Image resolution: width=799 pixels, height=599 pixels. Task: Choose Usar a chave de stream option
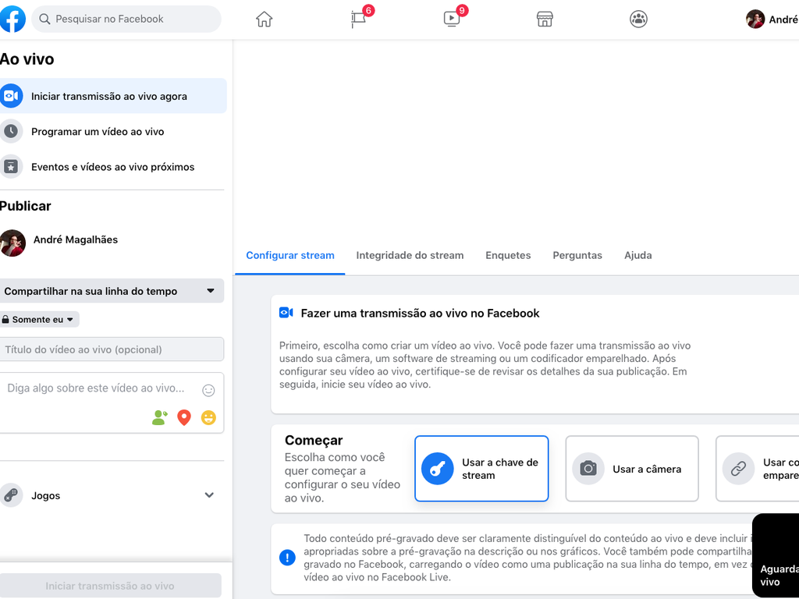pos(481,469)
